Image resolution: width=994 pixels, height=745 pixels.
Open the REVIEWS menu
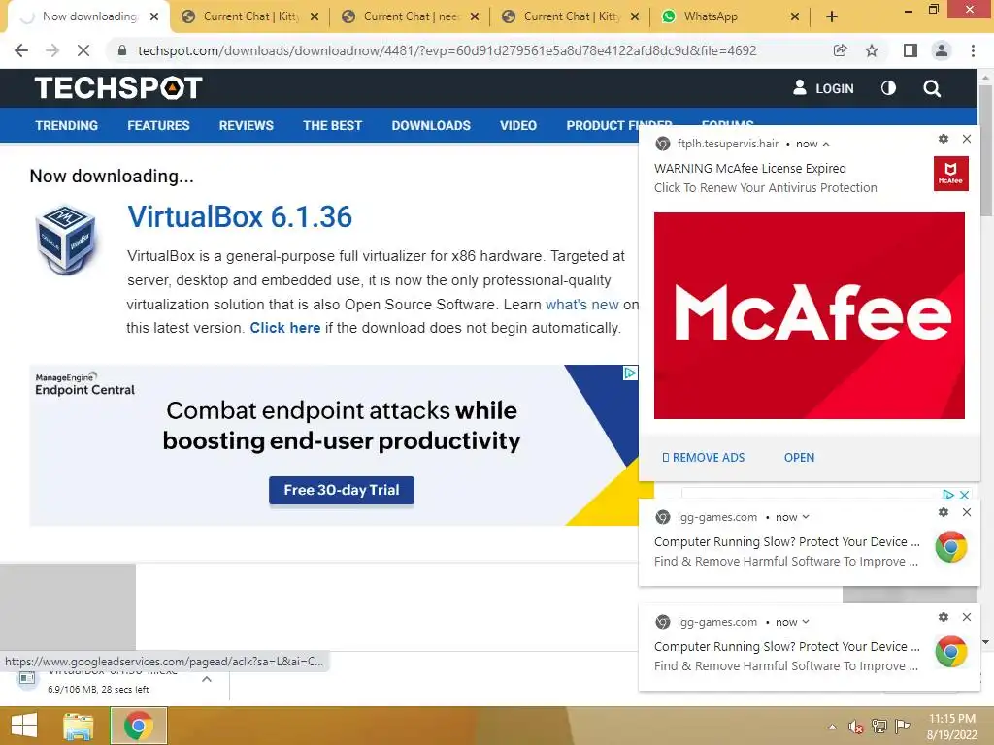tap(246, 125)
